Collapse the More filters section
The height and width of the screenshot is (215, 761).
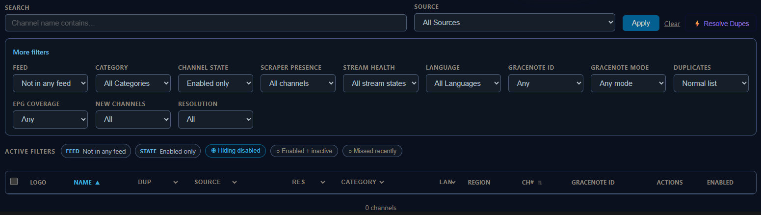coord(31,52)
